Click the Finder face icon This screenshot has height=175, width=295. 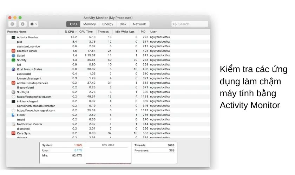(13, 115)
